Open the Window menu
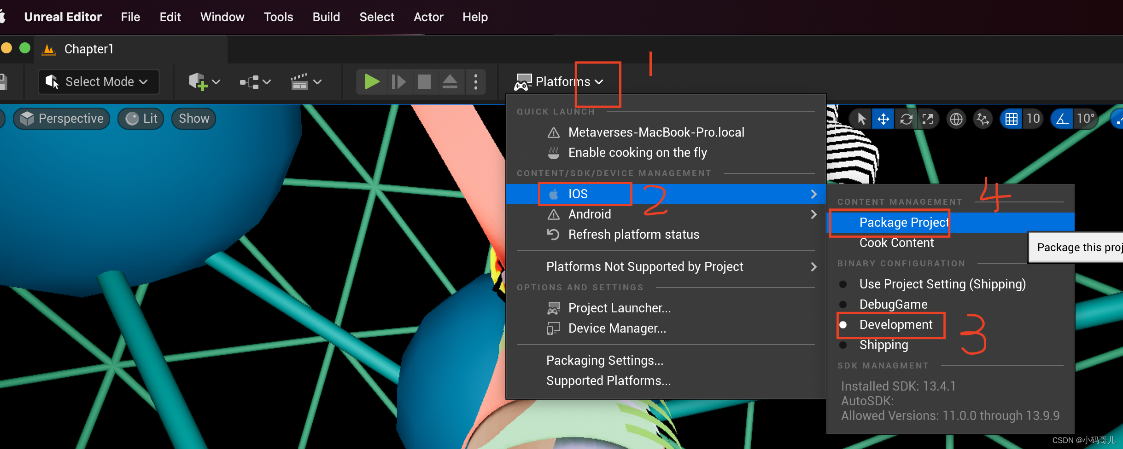 (222, 17)
